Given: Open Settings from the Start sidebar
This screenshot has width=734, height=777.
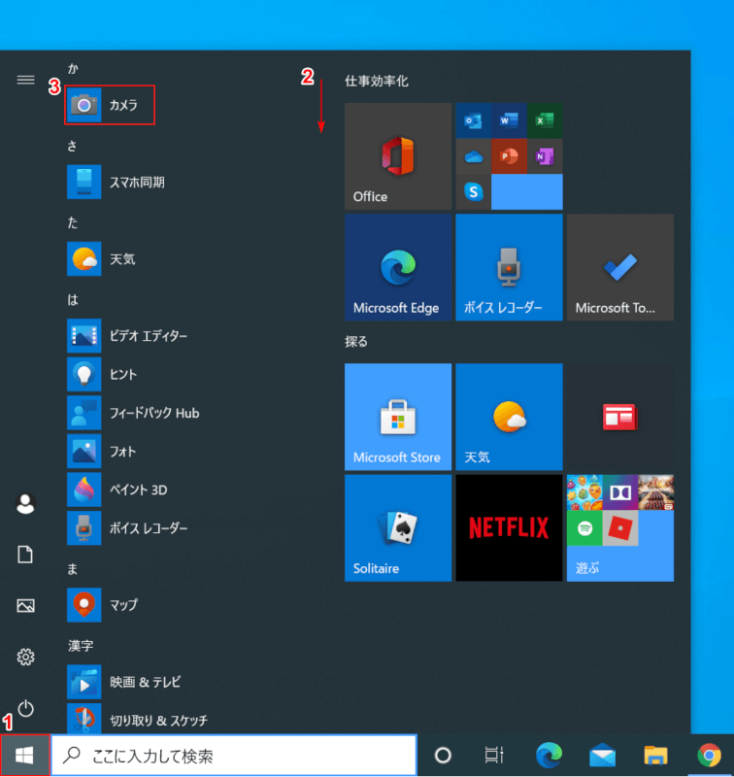Looking at the screenshot, I should click(26, 658).
